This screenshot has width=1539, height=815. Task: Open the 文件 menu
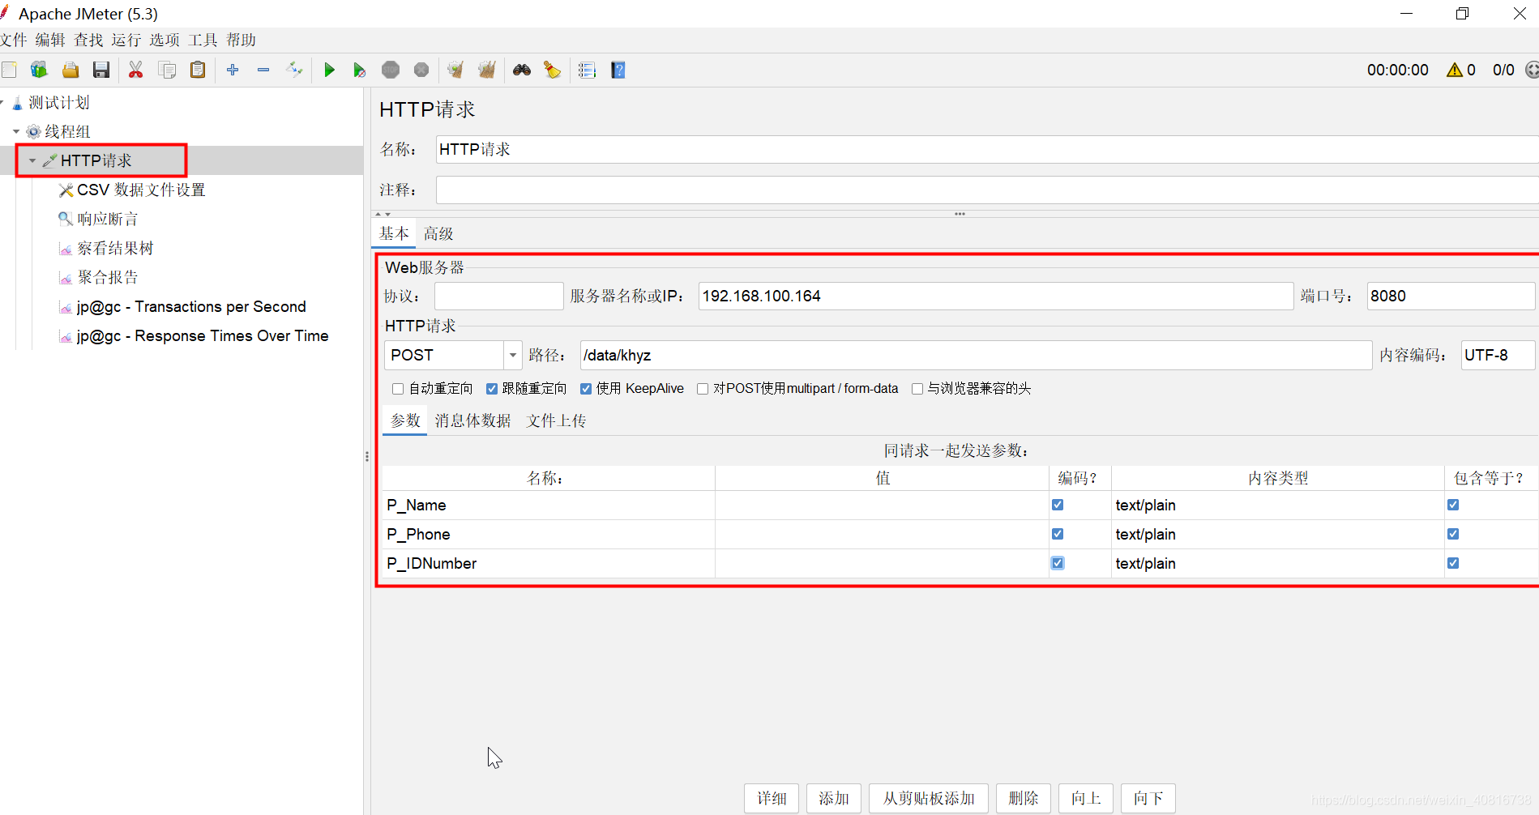pyautogui.click(x=14, y=40)
